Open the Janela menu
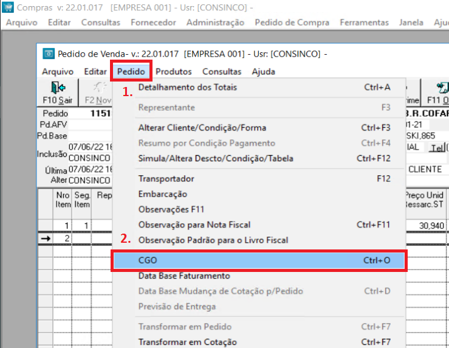 411,23
